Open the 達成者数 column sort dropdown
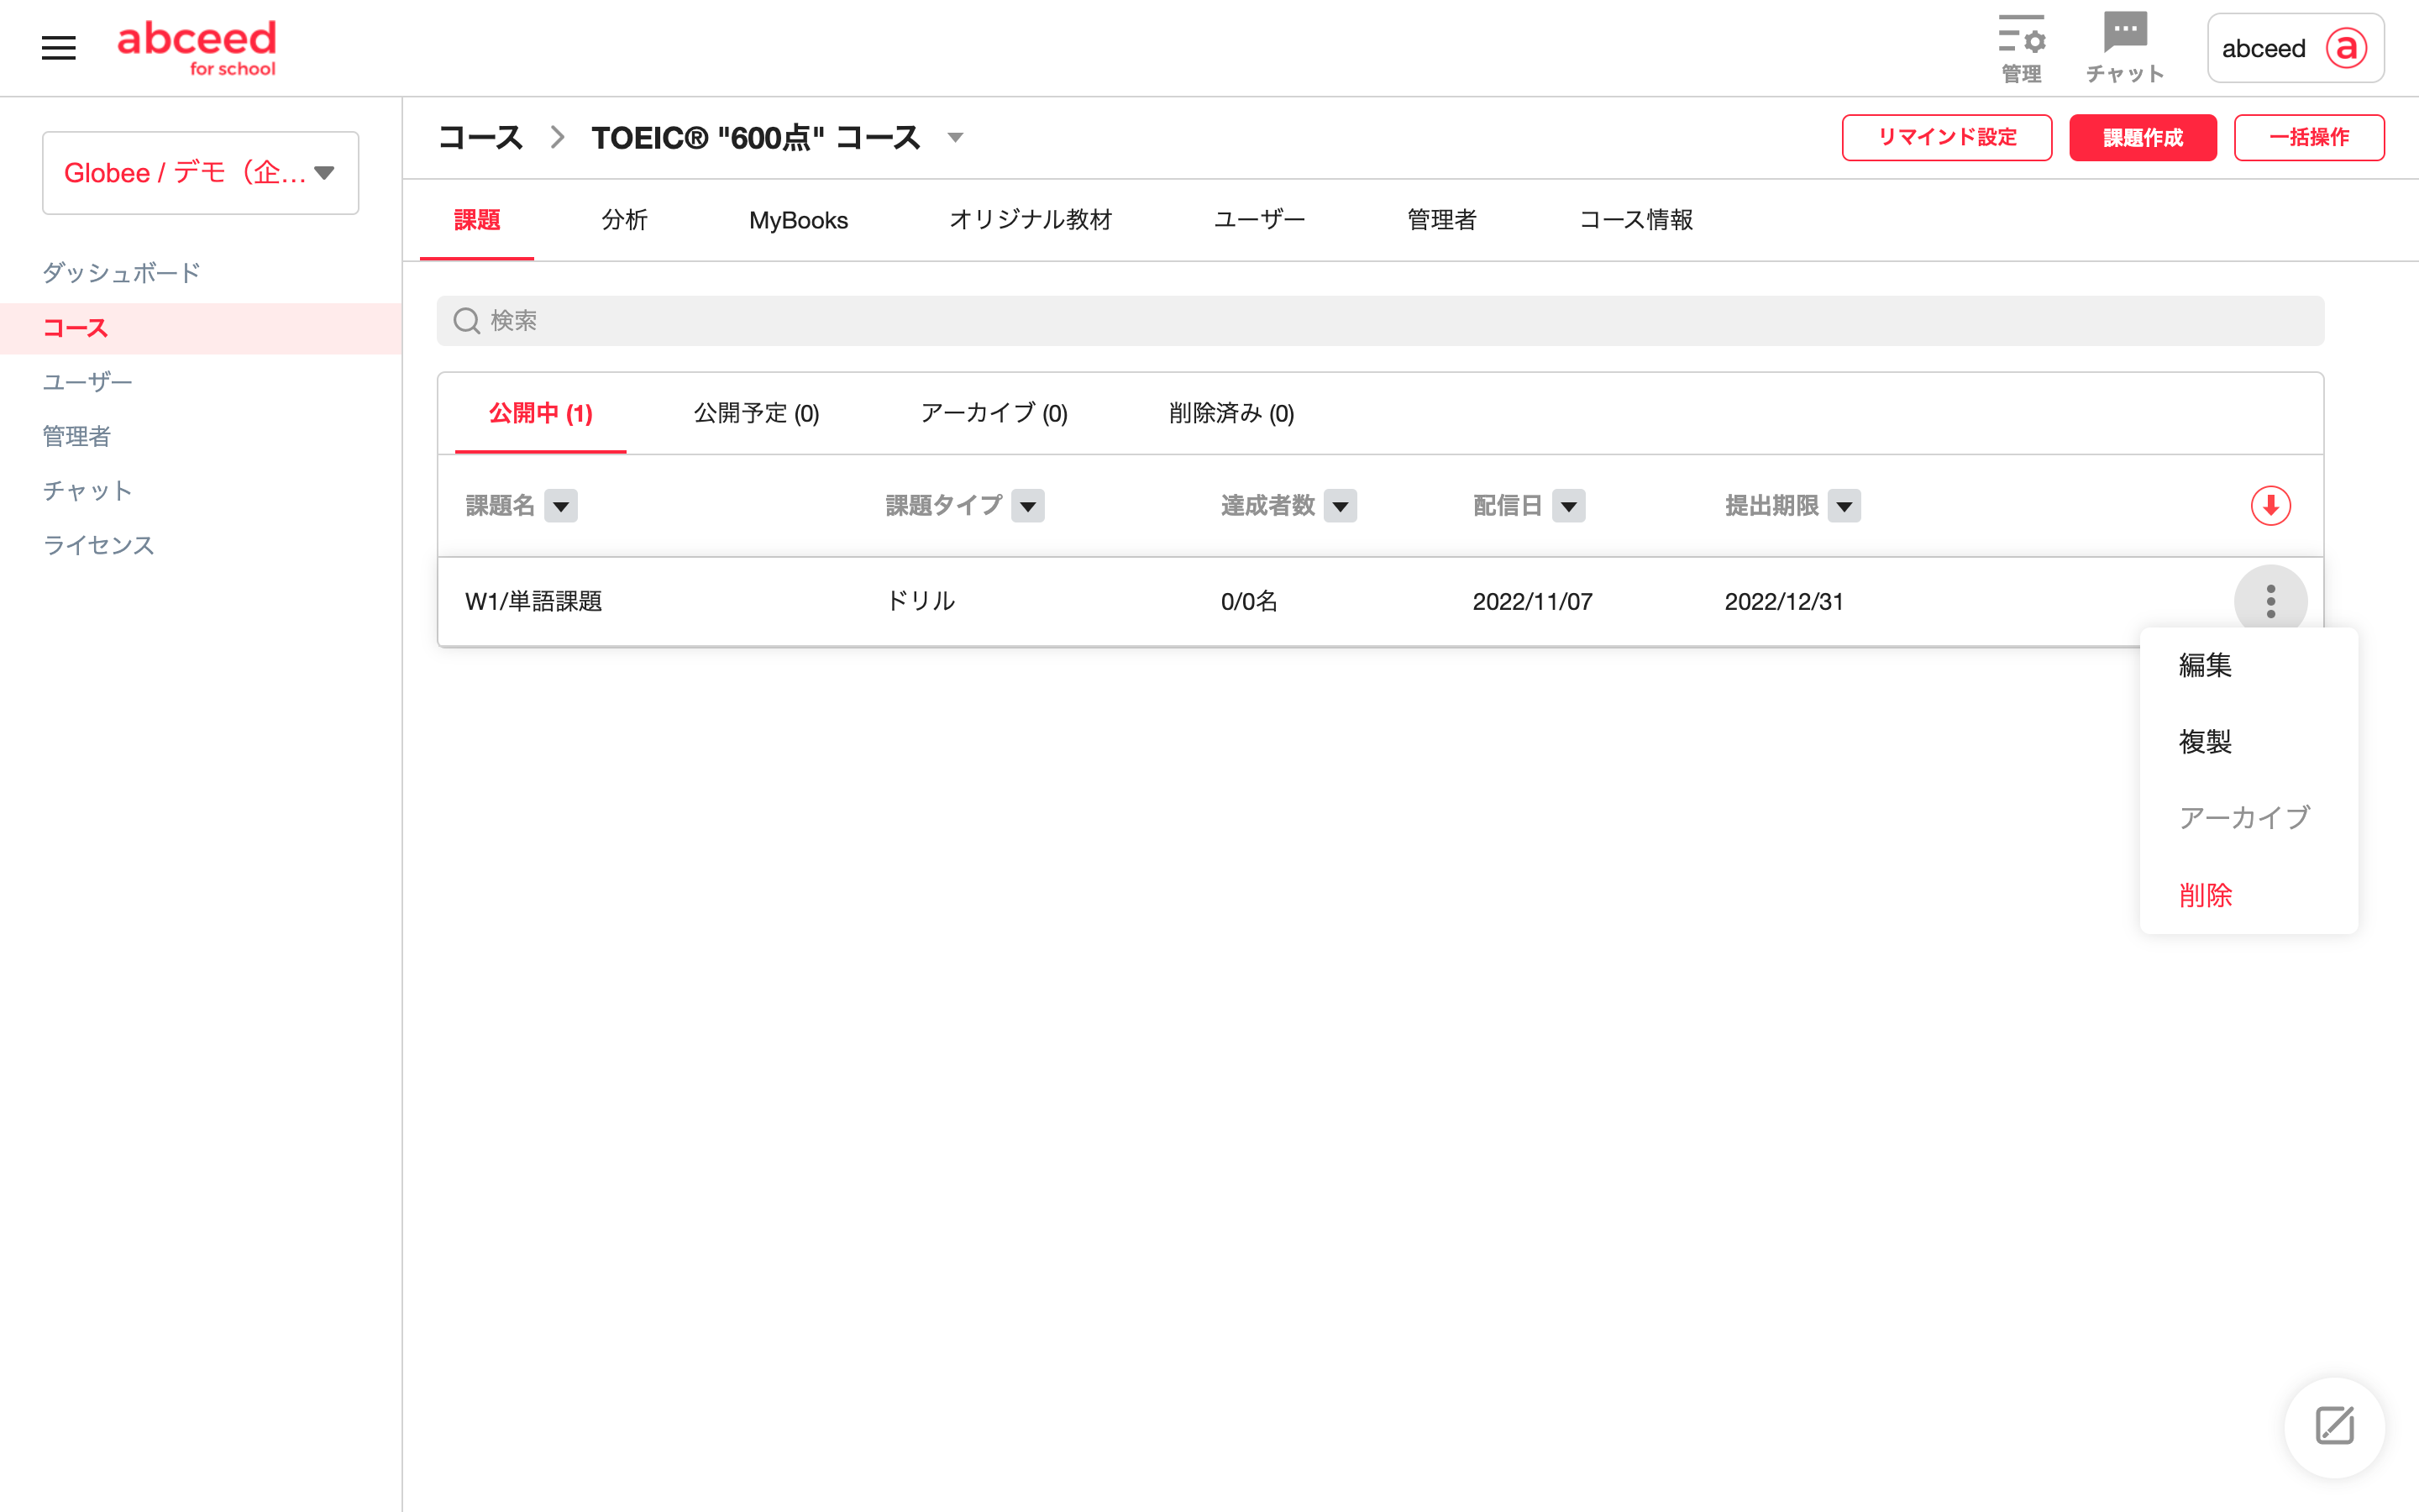Viewport: 2419px width, 1512px height. (1340, 506)
